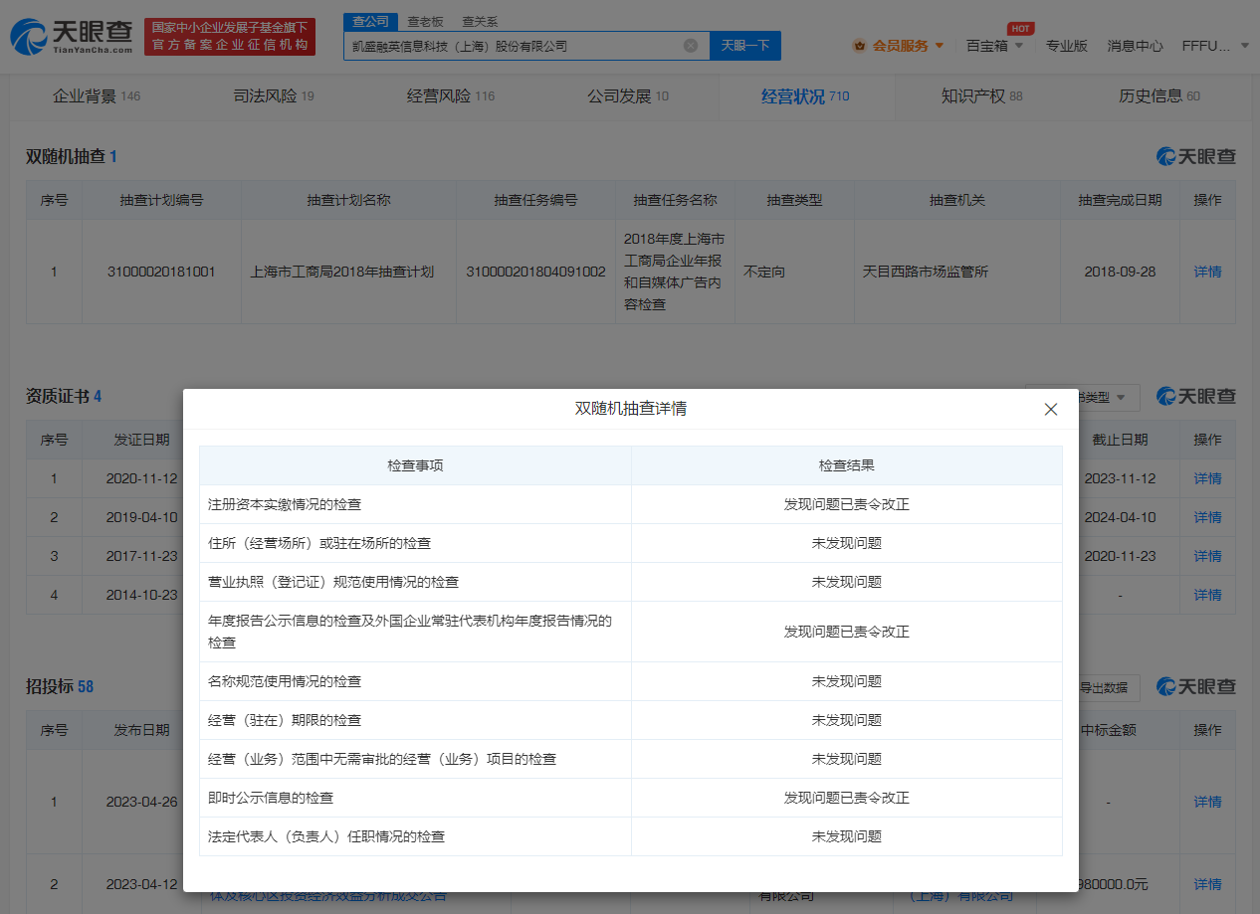Screen dimensions: 1260x914
Task: Open 详情 for certificate expiring 2023-11-12
Action: pos(1207,478)
